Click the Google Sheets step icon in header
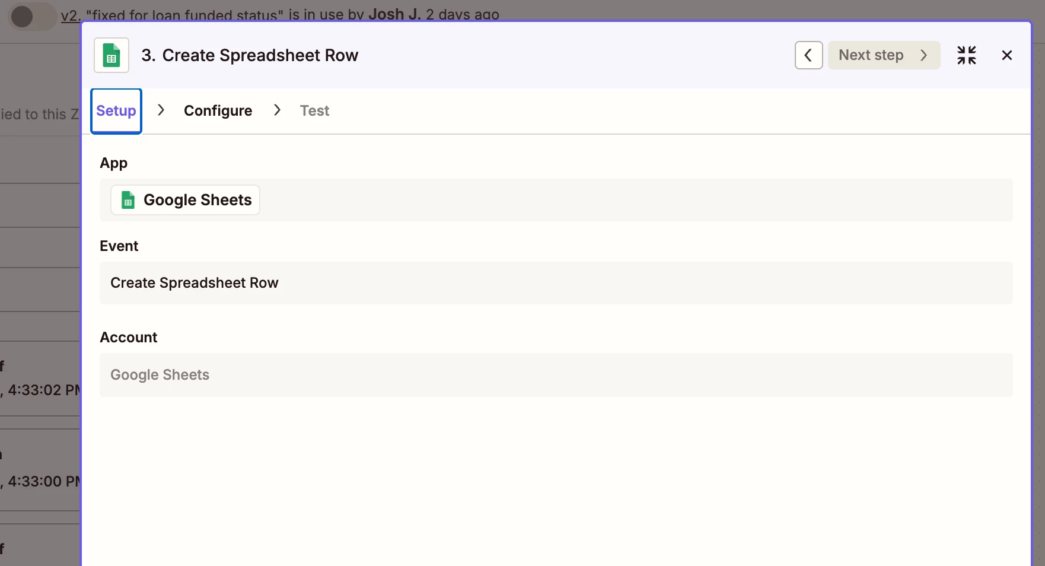 pyautogui.click(x=111, y=55)
